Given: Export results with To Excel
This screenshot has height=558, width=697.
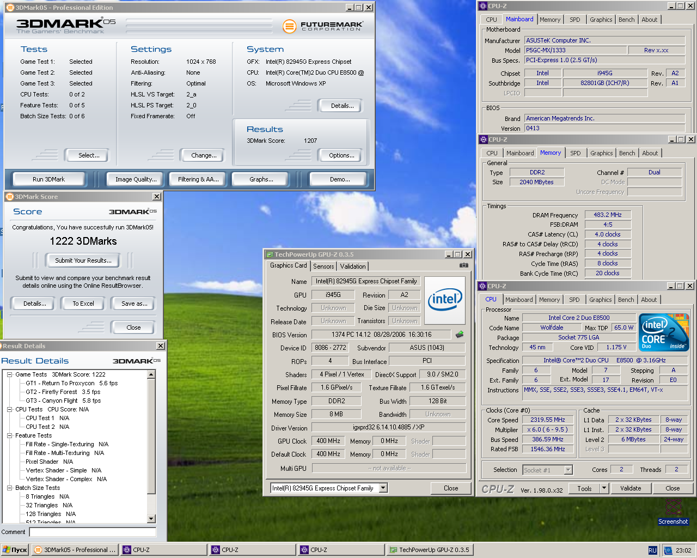Looking at the screenshot, I should coord(83,304).
